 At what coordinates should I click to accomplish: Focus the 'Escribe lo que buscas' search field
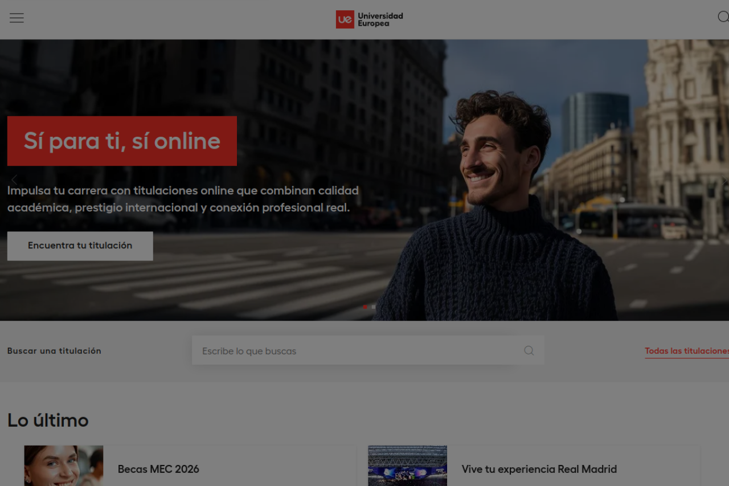359,350
